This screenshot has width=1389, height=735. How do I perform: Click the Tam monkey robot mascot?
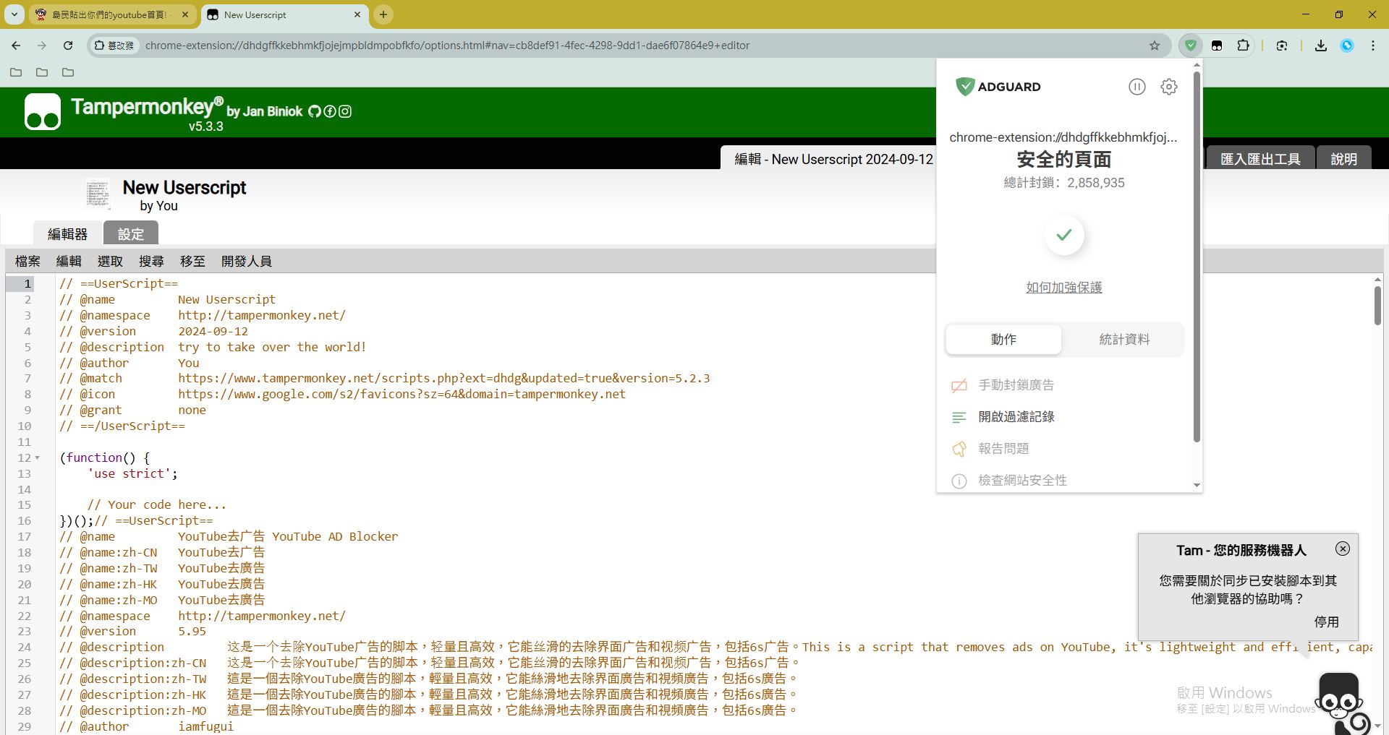[x=1342, y=702]
